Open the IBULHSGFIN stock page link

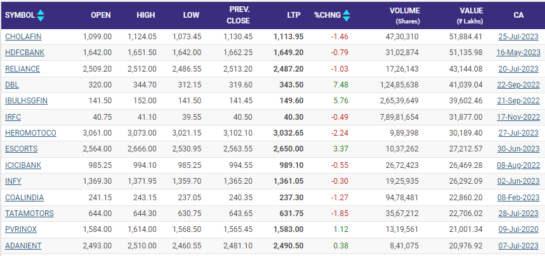(x=26, y=101)
